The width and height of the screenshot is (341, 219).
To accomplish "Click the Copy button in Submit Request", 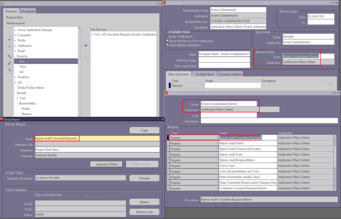I will pyautogui.click(x=145, y=130).
